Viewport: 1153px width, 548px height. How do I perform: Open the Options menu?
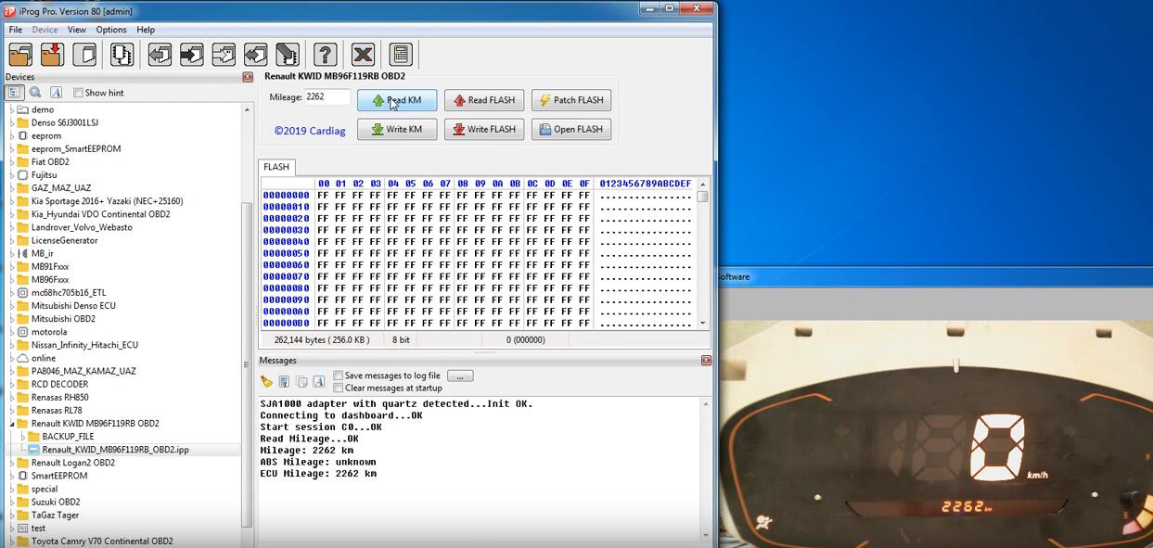[111, 30]
